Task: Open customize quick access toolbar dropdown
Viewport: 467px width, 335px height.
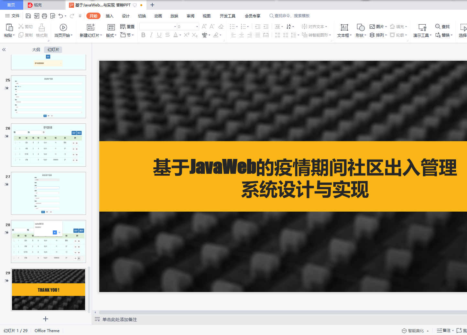Action: pos(80,16)
